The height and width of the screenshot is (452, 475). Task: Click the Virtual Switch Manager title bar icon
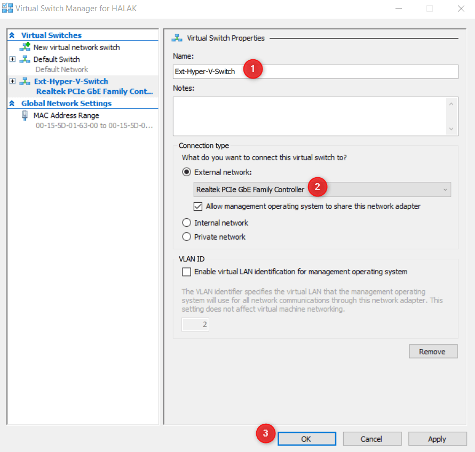pos(7,8)
